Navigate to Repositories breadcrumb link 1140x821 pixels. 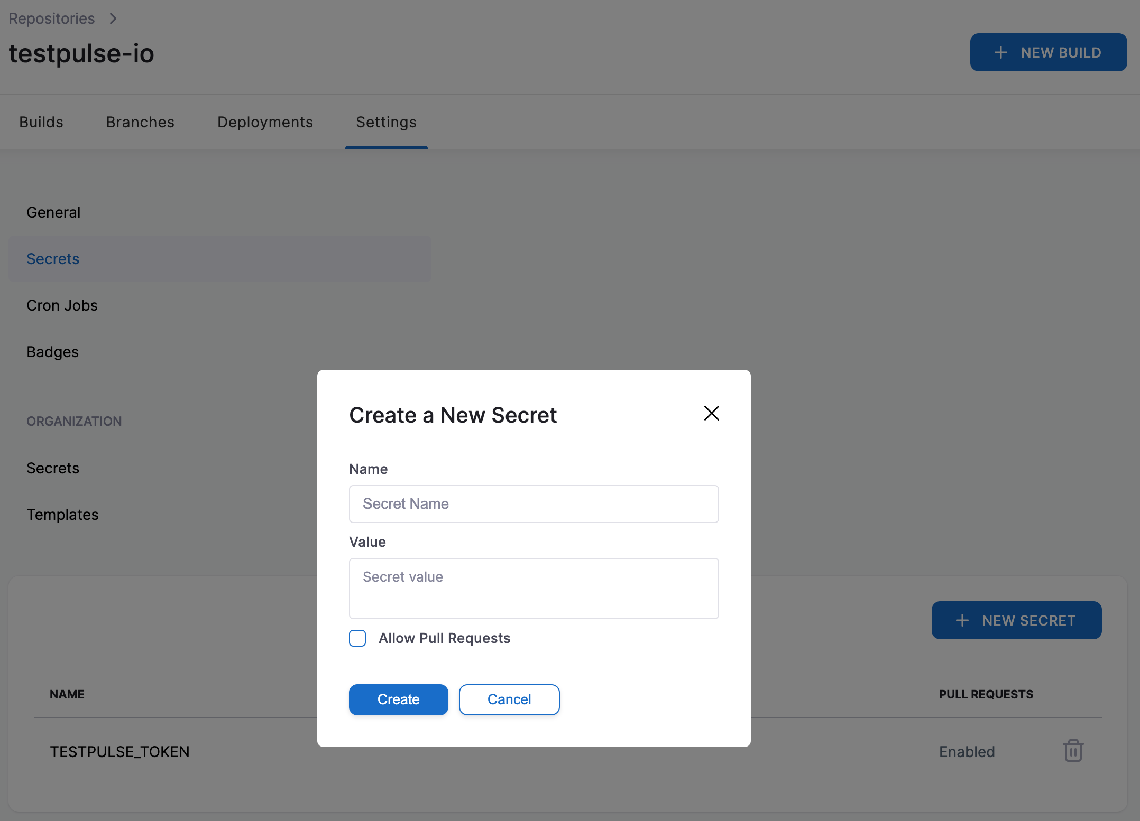(x=51, y=18)
